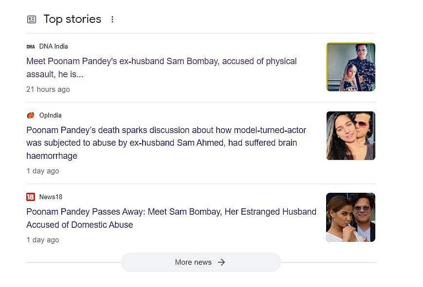
Task: Open the DNA India story thumbnail image
Action: click(x=350, y=67)
